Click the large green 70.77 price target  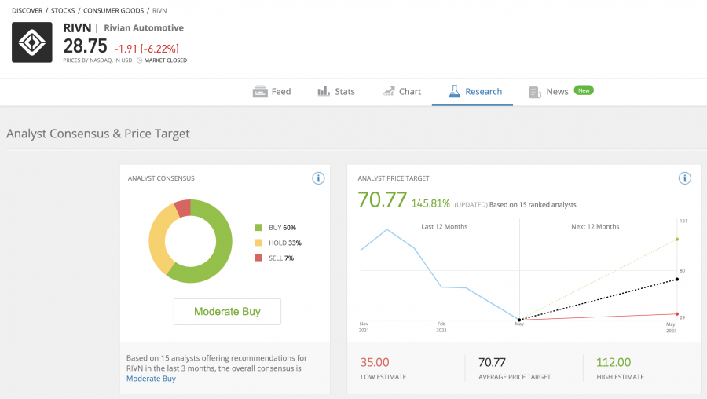(x=383, y=200)
